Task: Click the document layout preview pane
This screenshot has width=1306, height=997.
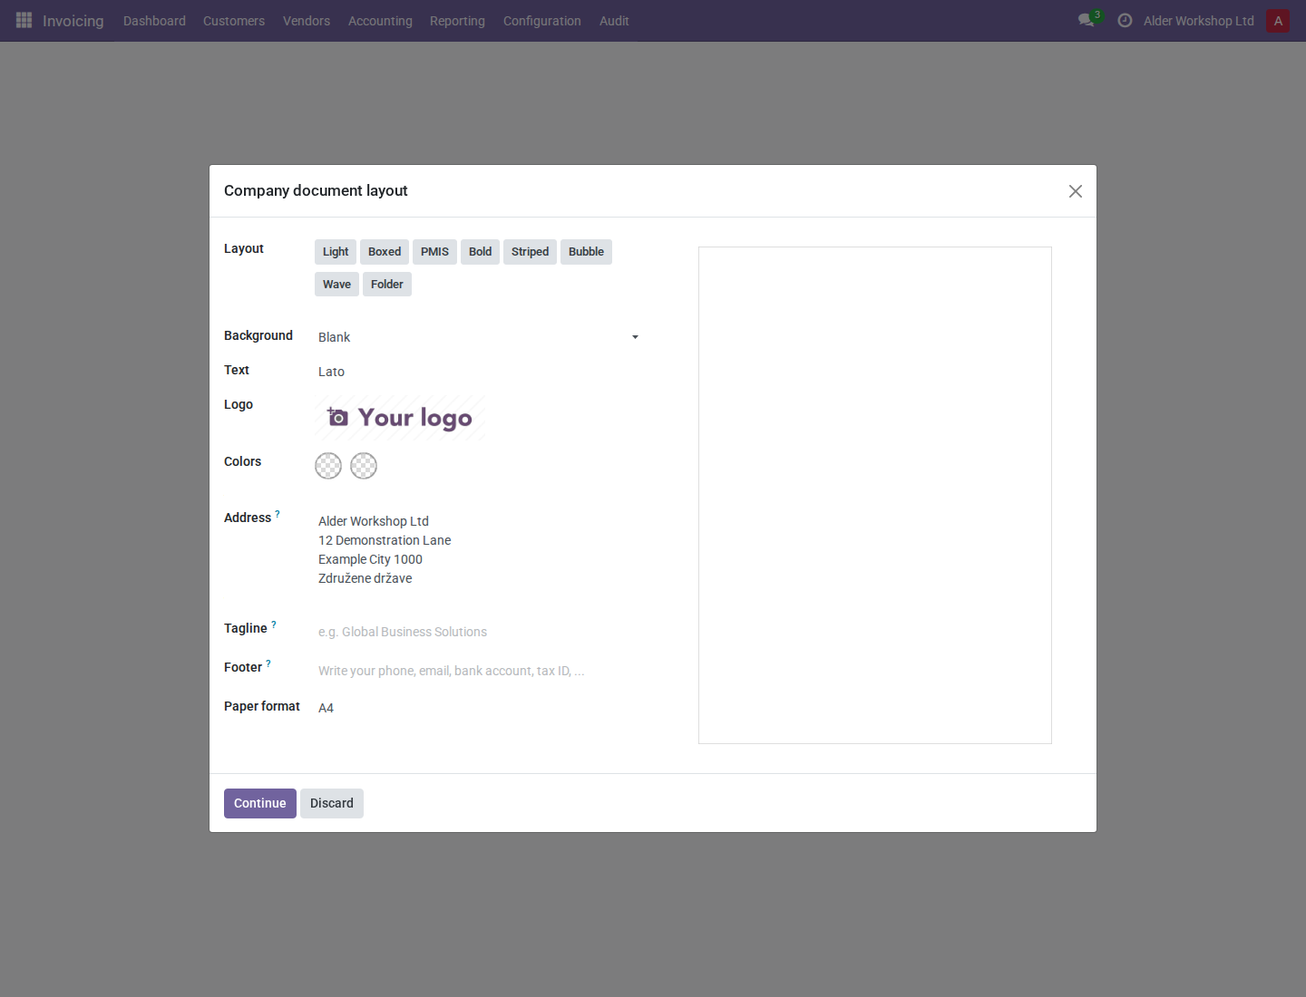Action: pyautogui.click(x=875, y=495)
